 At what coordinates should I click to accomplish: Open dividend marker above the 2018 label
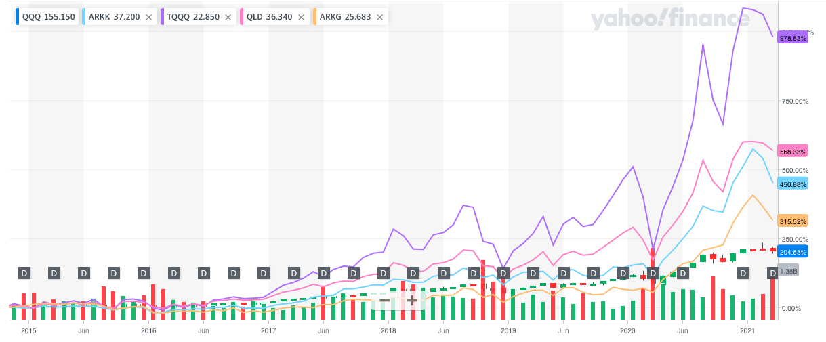point(384,273)
